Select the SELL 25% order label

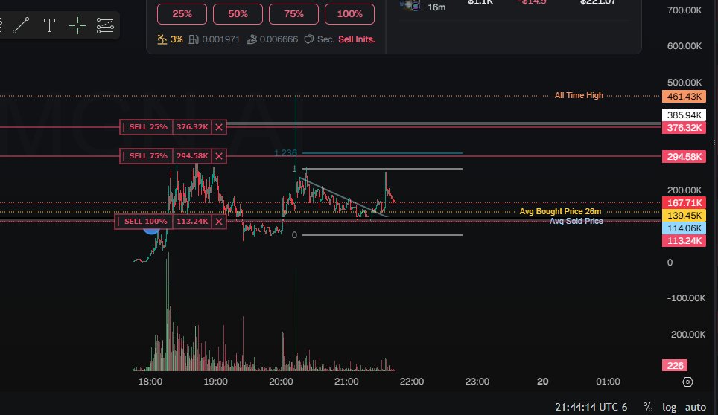148,127
